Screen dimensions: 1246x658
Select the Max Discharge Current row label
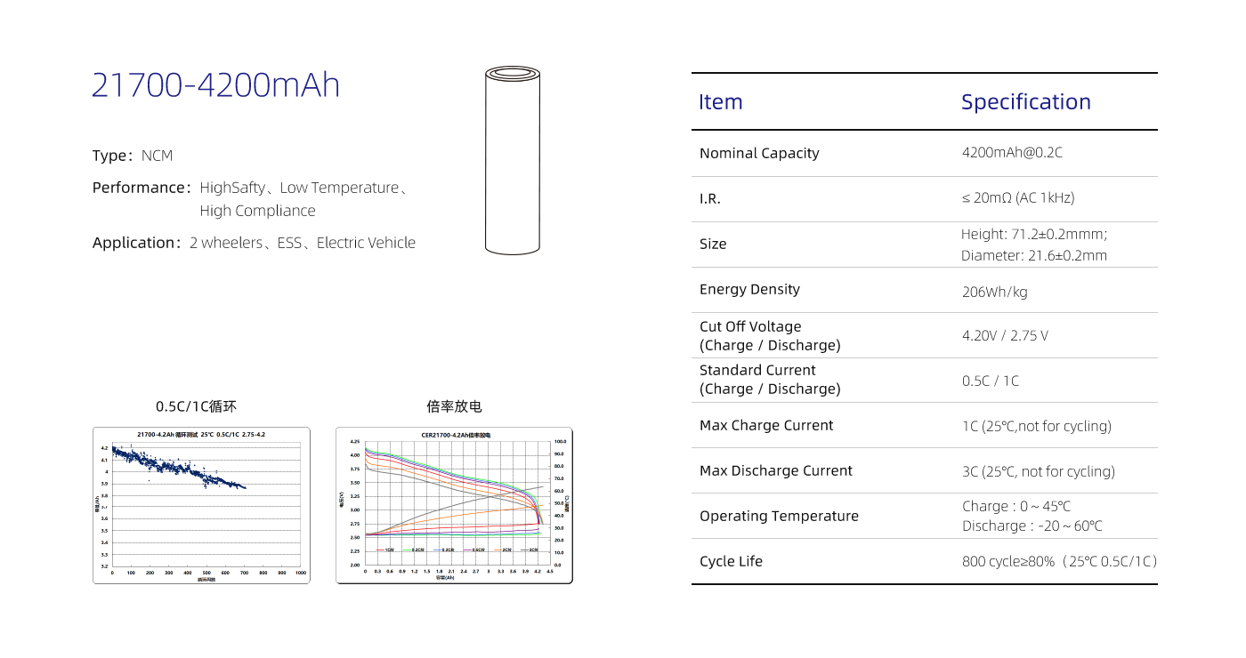pyautogui.click(x=776, y=470)
